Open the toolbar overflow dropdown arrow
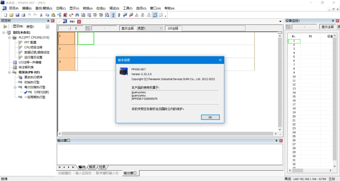Image resolution: width=340 pixels, height=181 pixels. tap(166, 16)
